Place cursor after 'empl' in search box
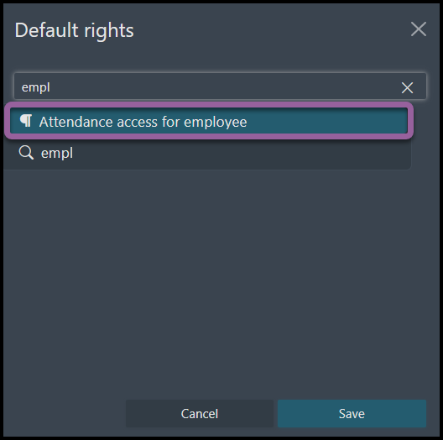The height and width of the screenshot is (440, 443). pos(51,87)
